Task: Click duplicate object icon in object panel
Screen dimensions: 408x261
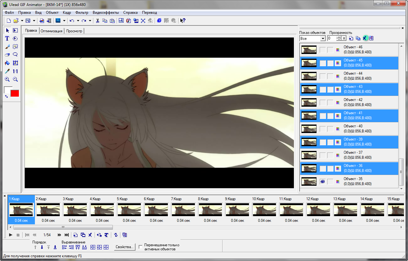Action: (x=358, y=38)
